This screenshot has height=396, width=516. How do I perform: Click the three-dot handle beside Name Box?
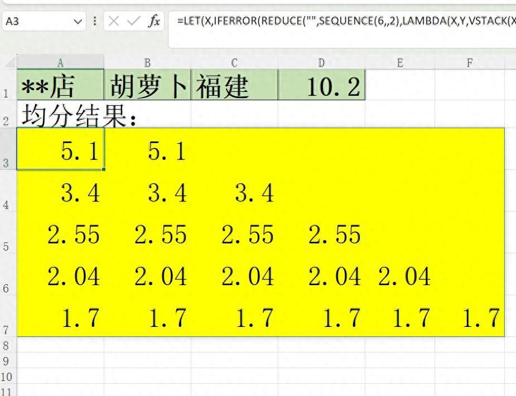(95, 21)
